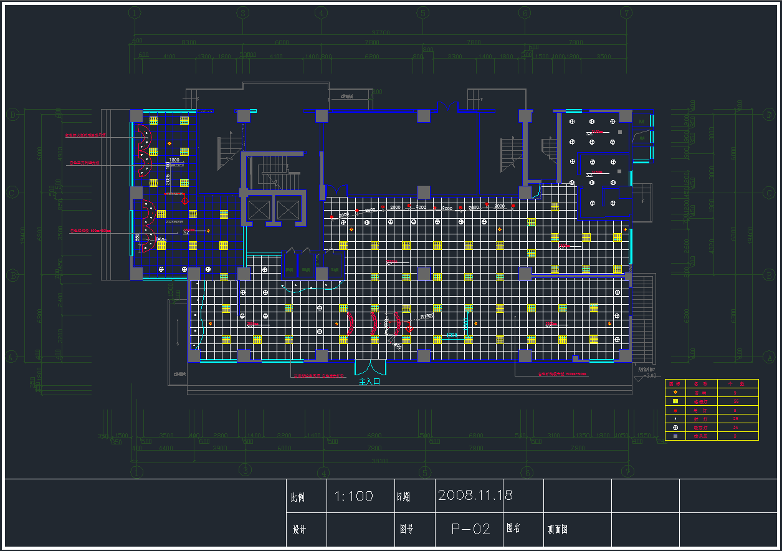Select the gray exhaust fan legend icon

[x=675, y=436]
